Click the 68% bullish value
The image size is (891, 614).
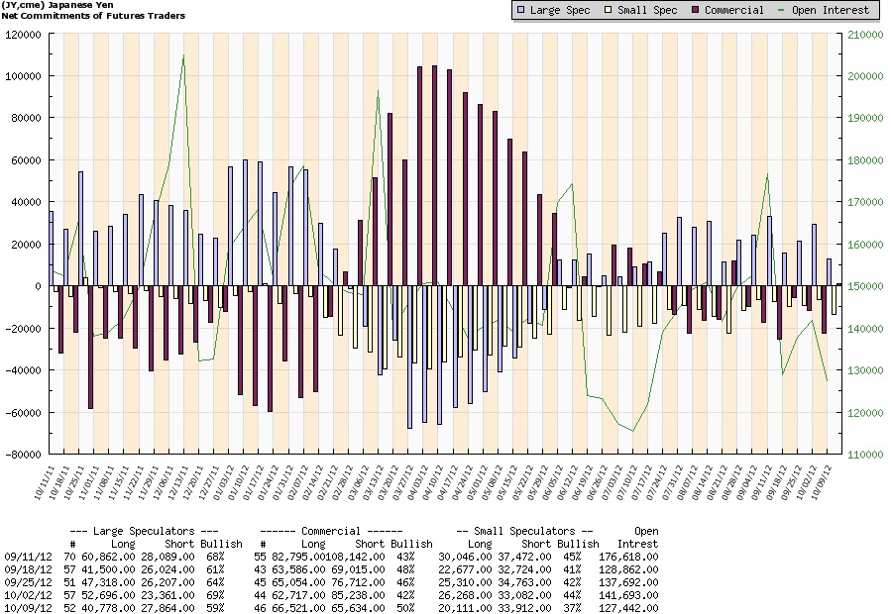(215, 557)
